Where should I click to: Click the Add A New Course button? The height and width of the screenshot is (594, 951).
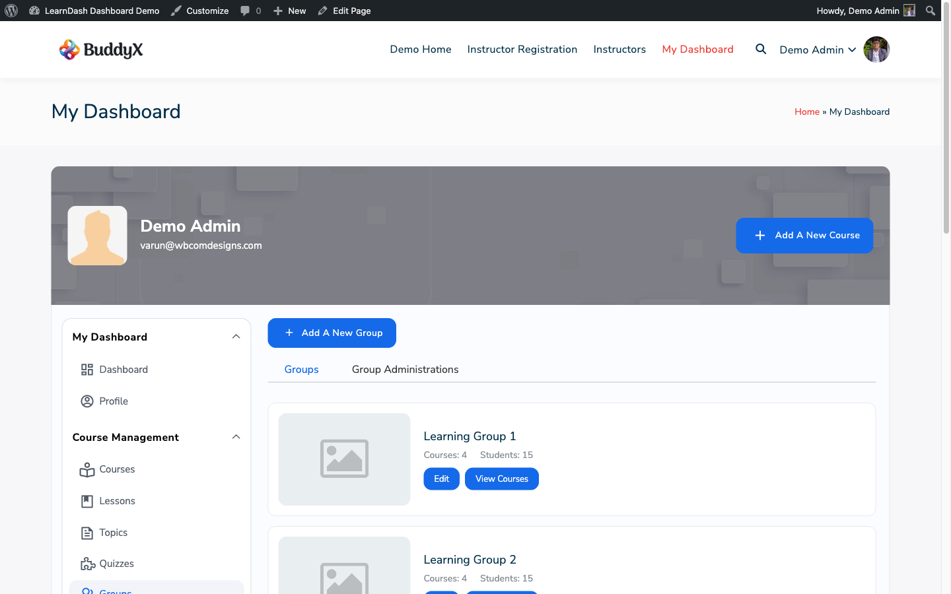click(804, 235)
